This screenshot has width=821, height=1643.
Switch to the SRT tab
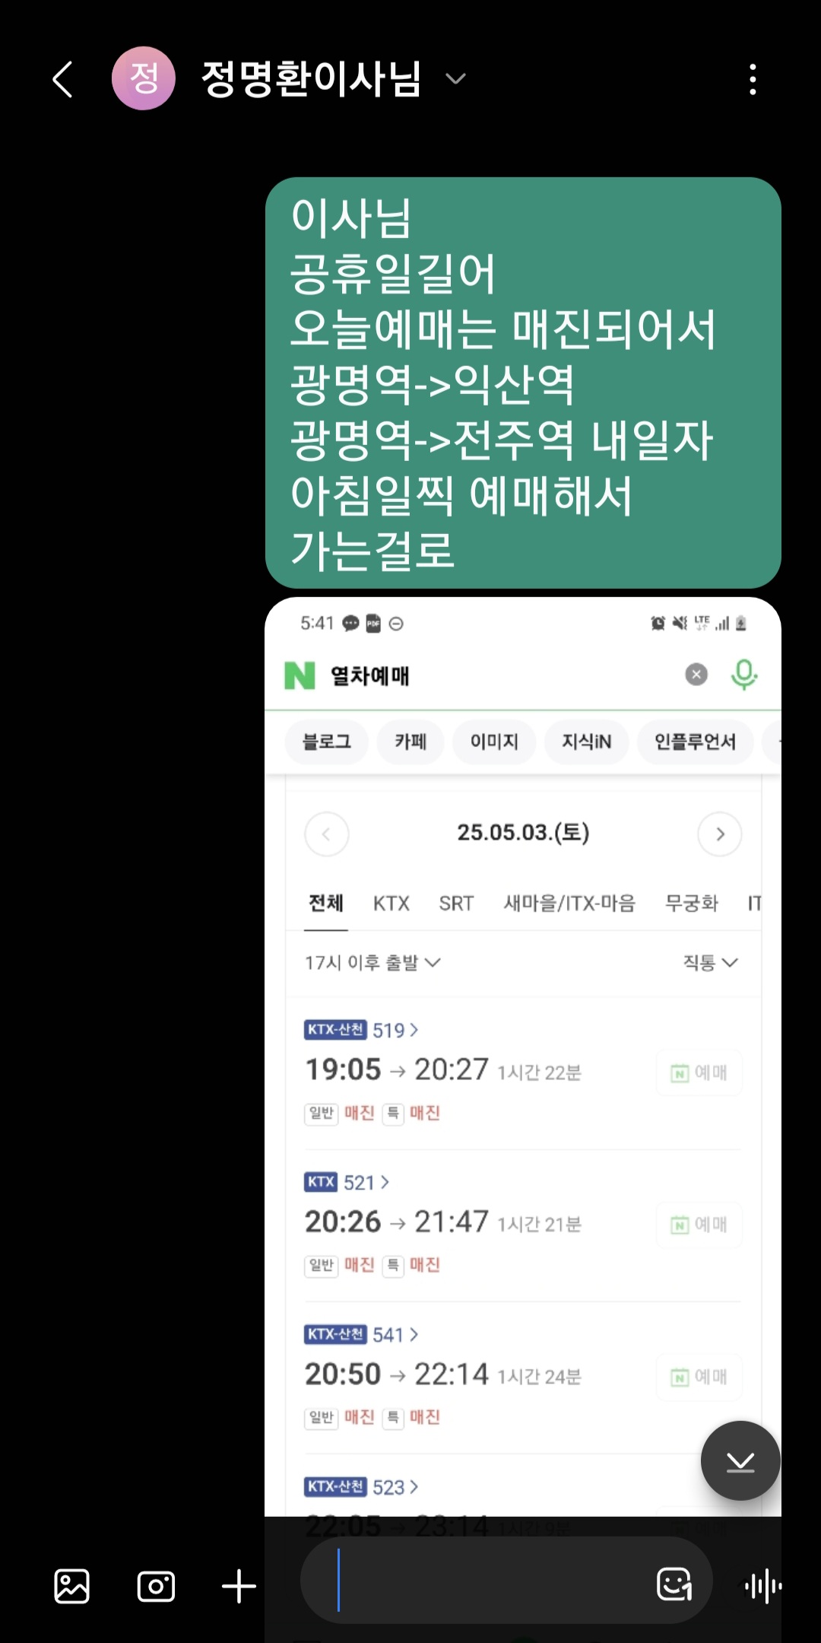pyautogui.click(x=456, y=903)
